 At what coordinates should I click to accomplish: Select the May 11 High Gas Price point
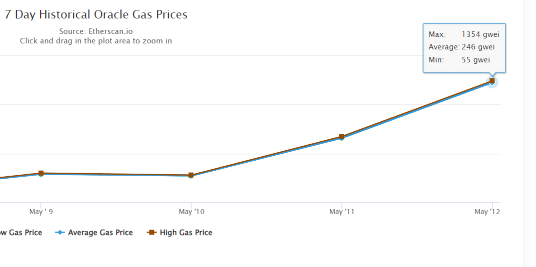341,136
